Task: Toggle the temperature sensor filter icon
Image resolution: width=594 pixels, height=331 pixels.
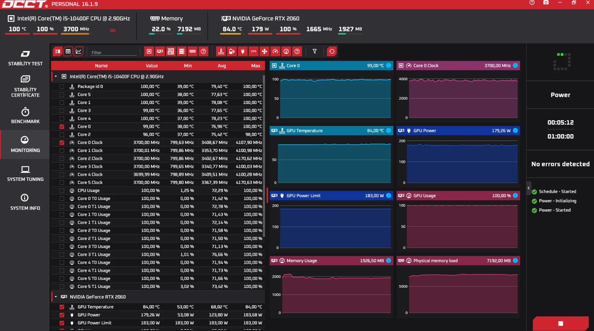Action: point(221,51)
